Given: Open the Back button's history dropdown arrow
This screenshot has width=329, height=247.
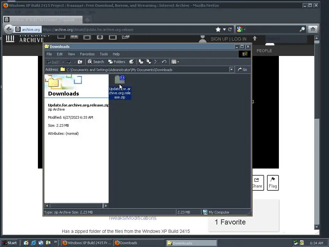Looking at the screenshot, I should coord(63,62).
